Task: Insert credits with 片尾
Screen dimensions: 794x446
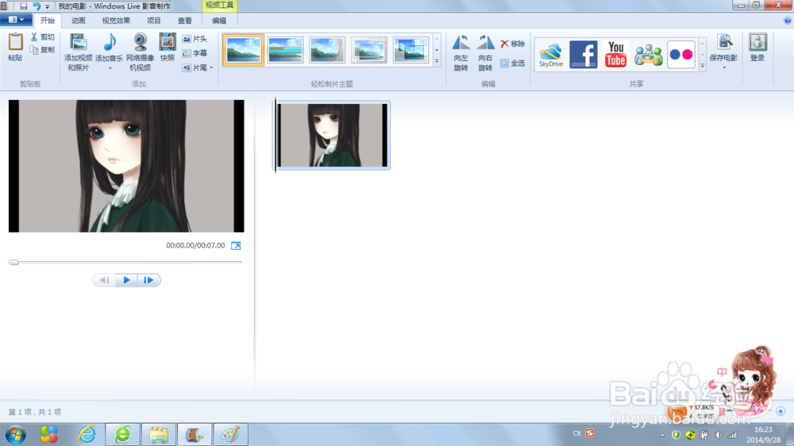Action: click(x=195, y=67)
